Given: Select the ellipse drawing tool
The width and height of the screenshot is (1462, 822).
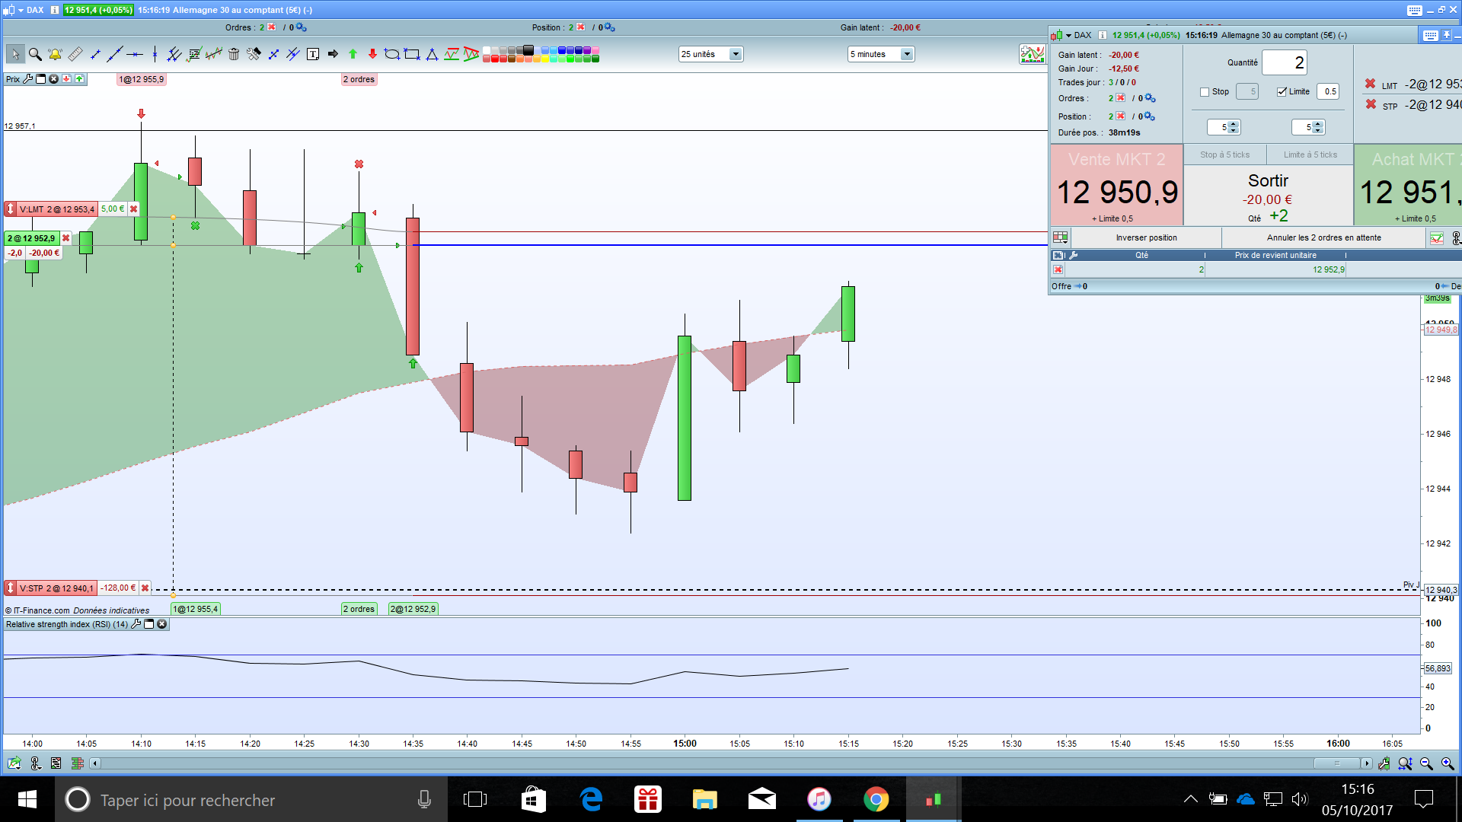Looking at the screenshot, I should coord(391,54).
